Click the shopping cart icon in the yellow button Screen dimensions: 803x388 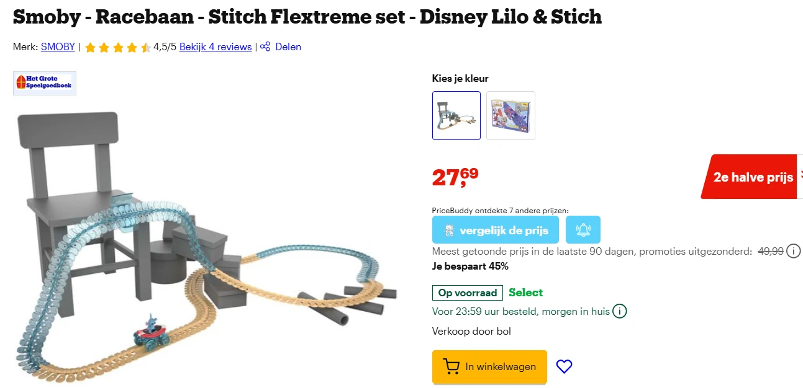point(451,366)
